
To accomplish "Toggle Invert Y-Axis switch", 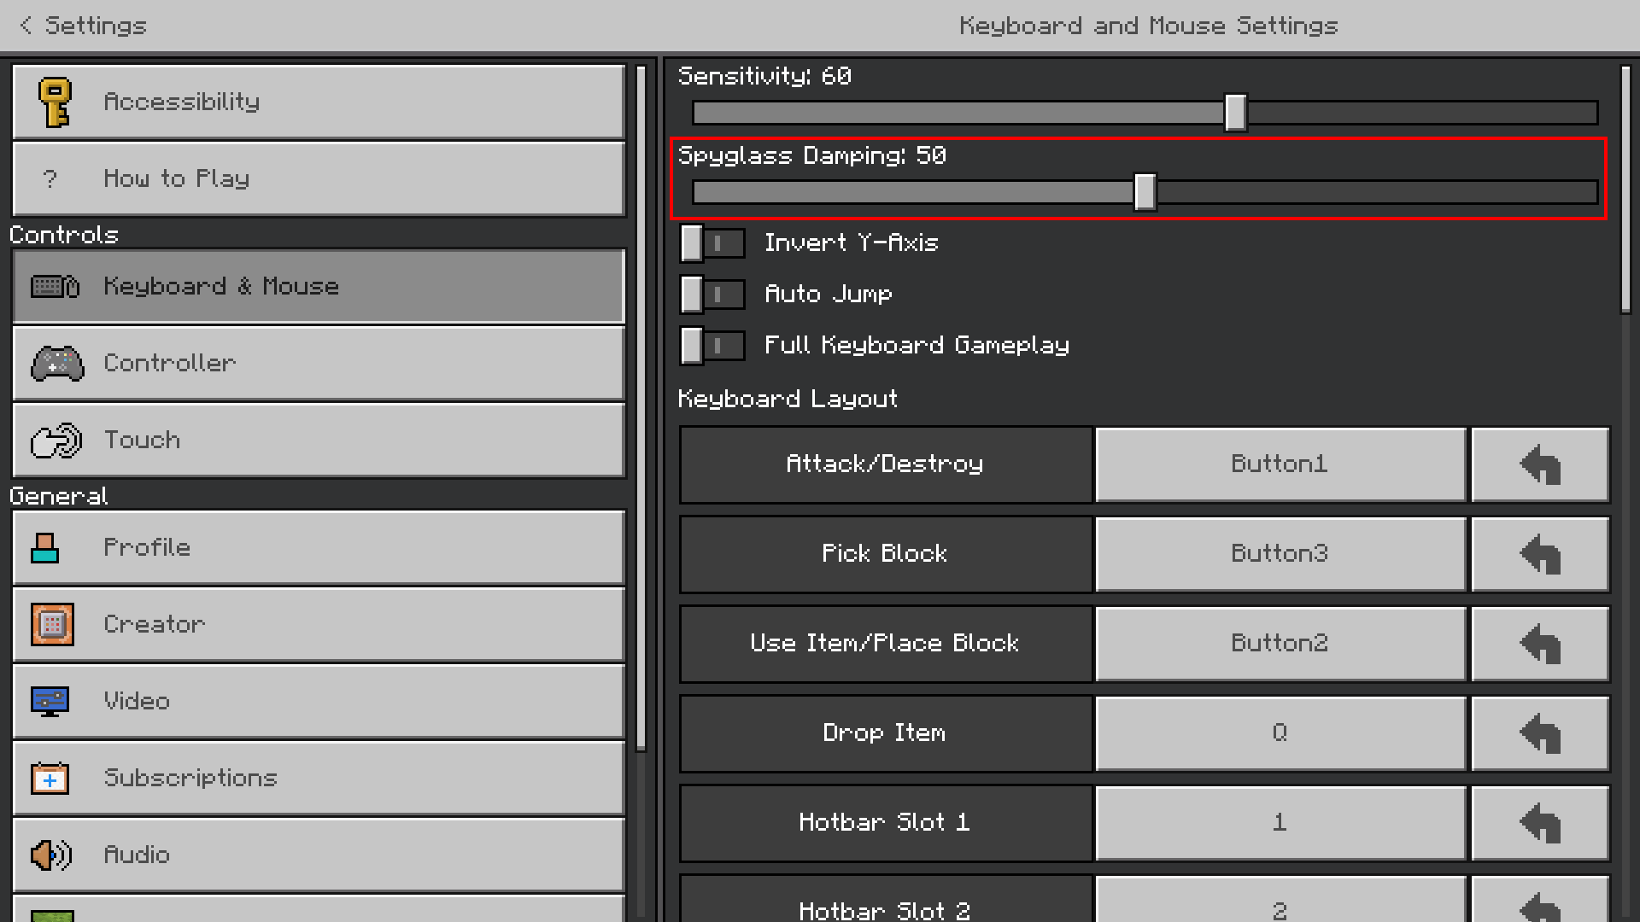I will [712, 243].
